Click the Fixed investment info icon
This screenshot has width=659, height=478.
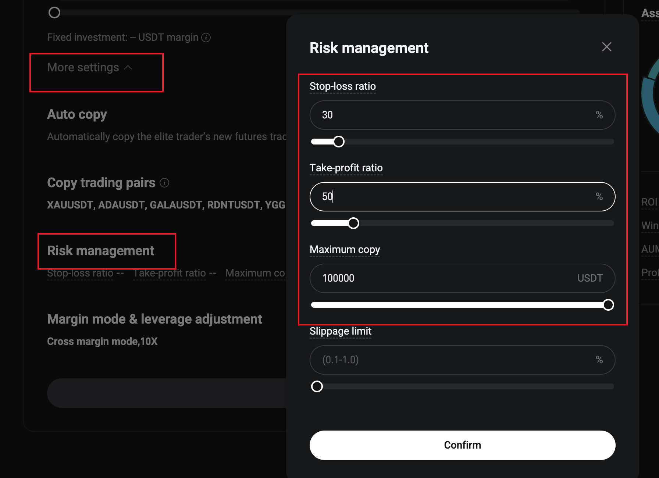coord(206,38)
